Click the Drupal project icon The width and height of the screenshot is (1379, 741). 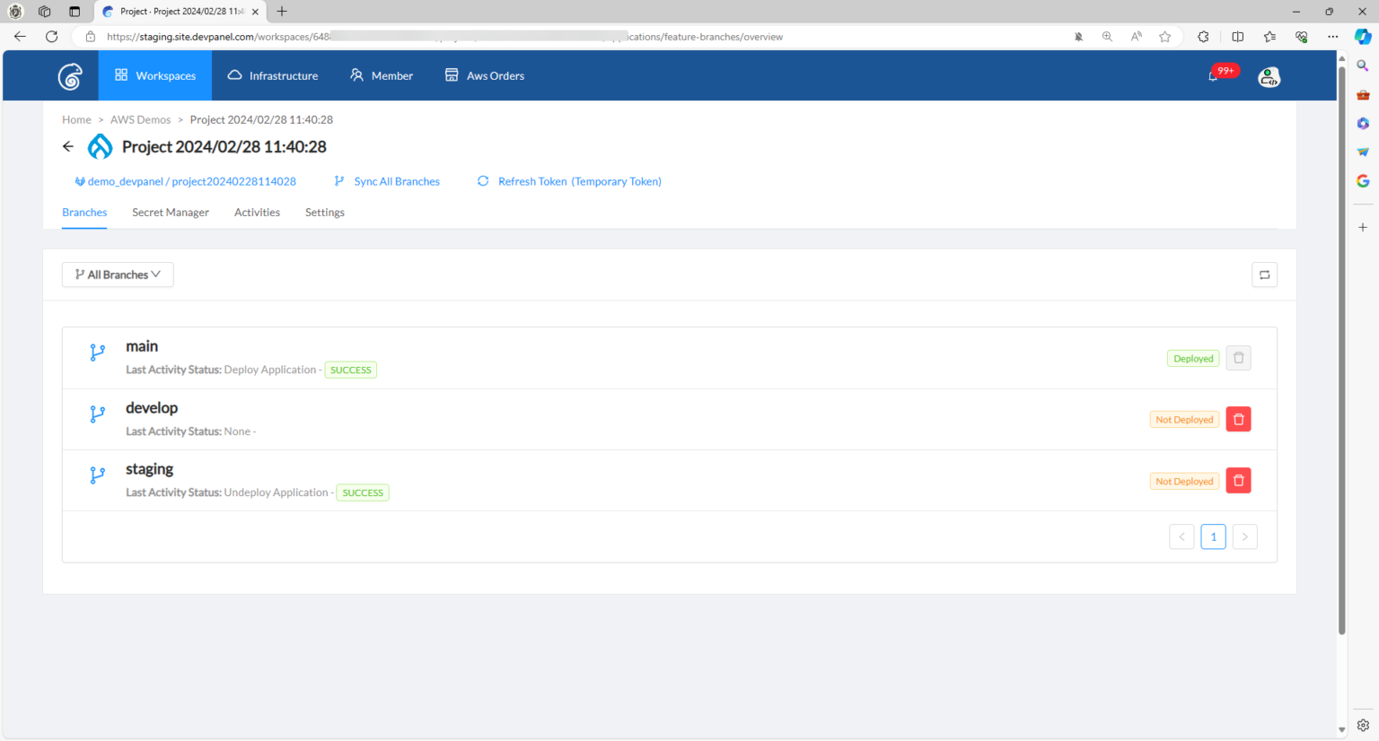click(x=99, y=145)
